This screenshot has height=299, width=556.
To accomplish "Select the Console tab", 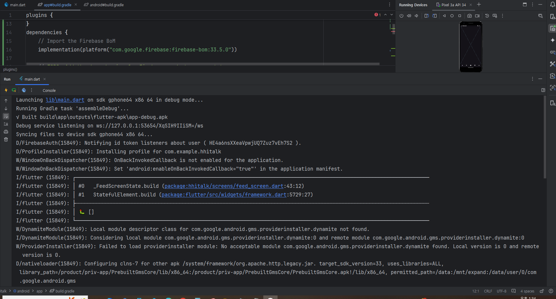I will coord(49,90).
